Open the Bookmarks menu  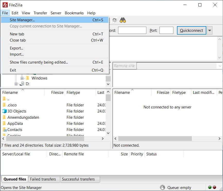point(74,13)
